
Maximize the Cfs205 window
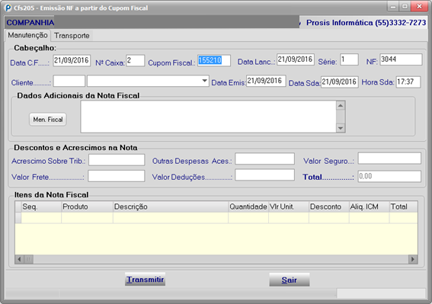pyautogui.click(x=405, y=6)
